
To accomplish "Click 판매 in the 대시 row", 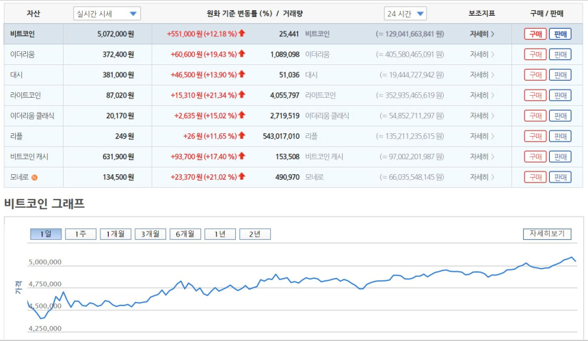I will point(560,75).
